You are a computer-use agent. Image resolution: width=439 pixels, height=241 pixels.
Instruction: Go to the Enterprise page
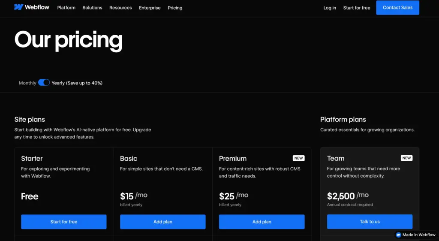pyautogui.click(x=150, y=8)
